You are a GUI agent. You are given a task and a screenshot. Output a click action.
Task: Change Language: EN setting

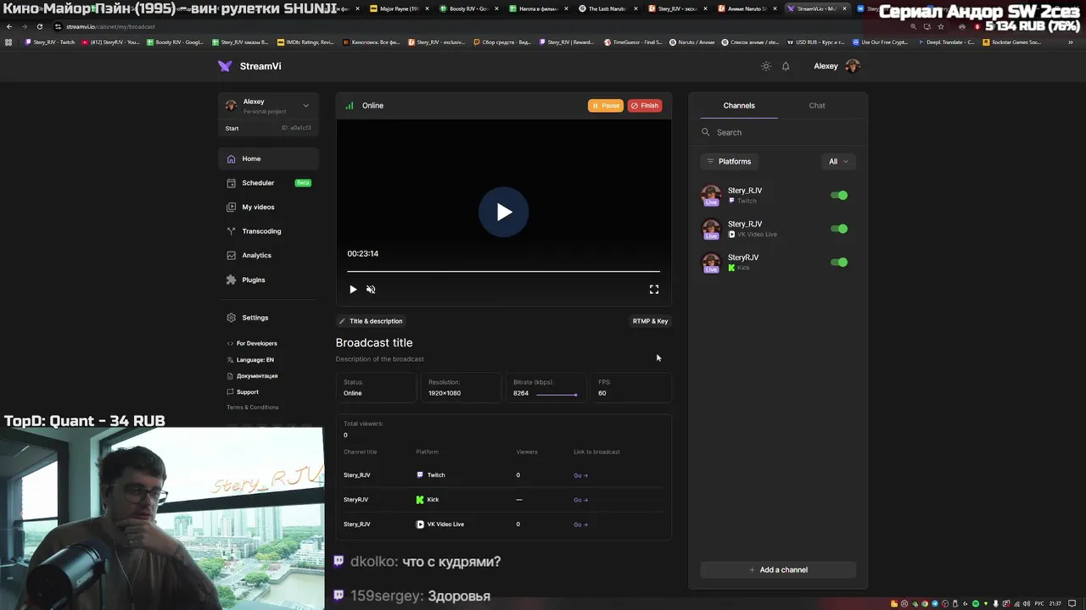click(x=250, y=359)
